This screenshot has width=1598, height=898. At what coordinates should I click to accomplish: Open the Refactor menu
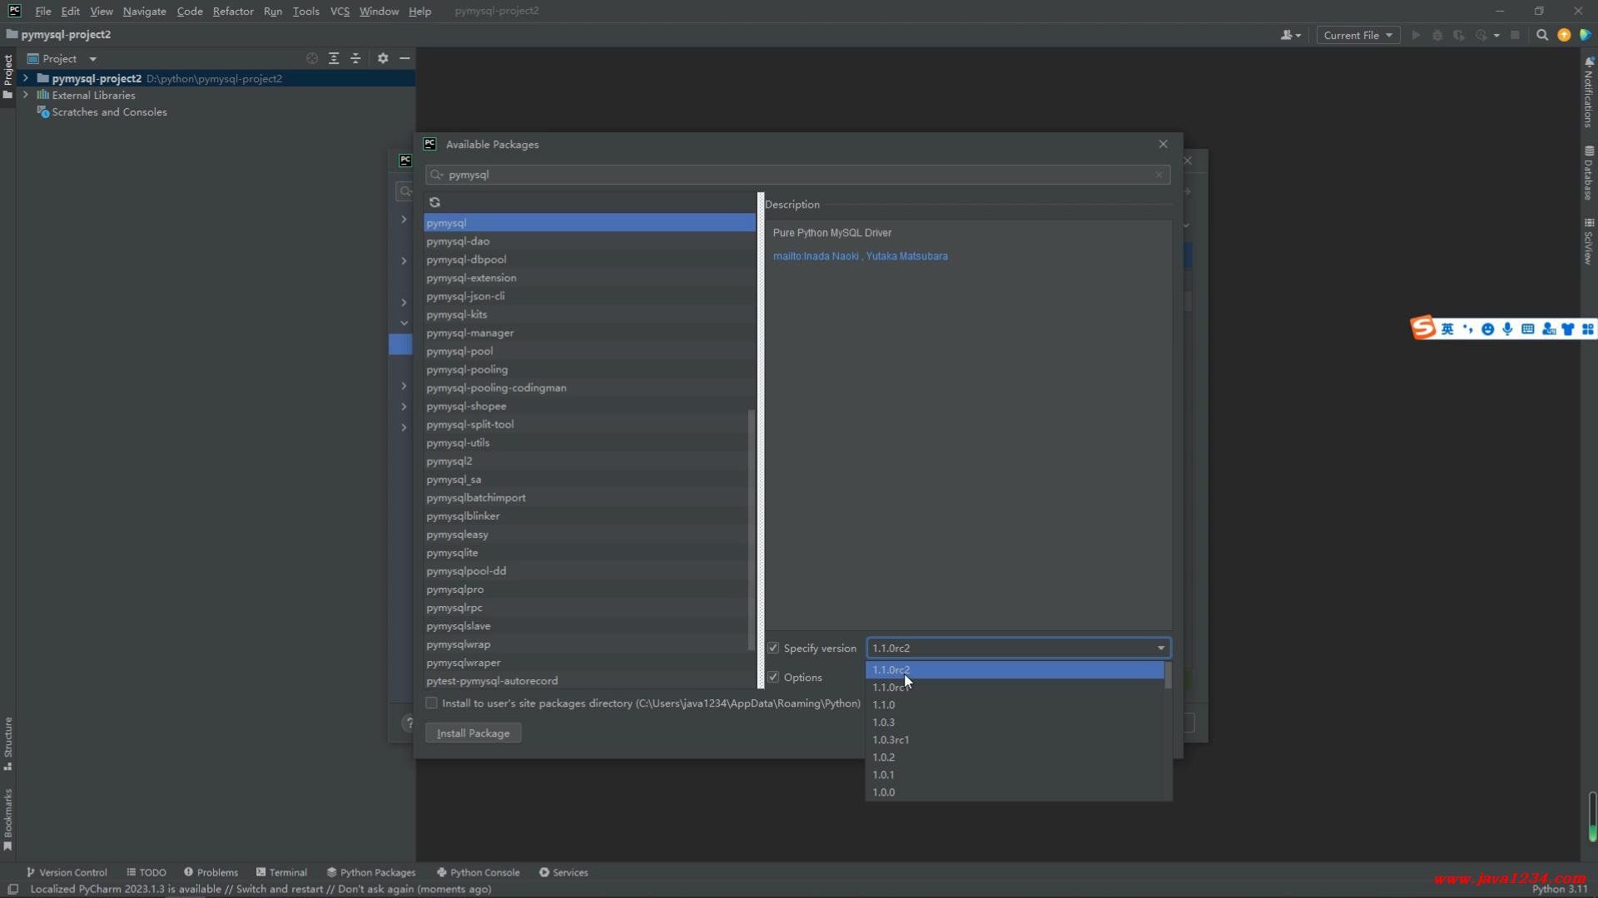tap(233, 11)
